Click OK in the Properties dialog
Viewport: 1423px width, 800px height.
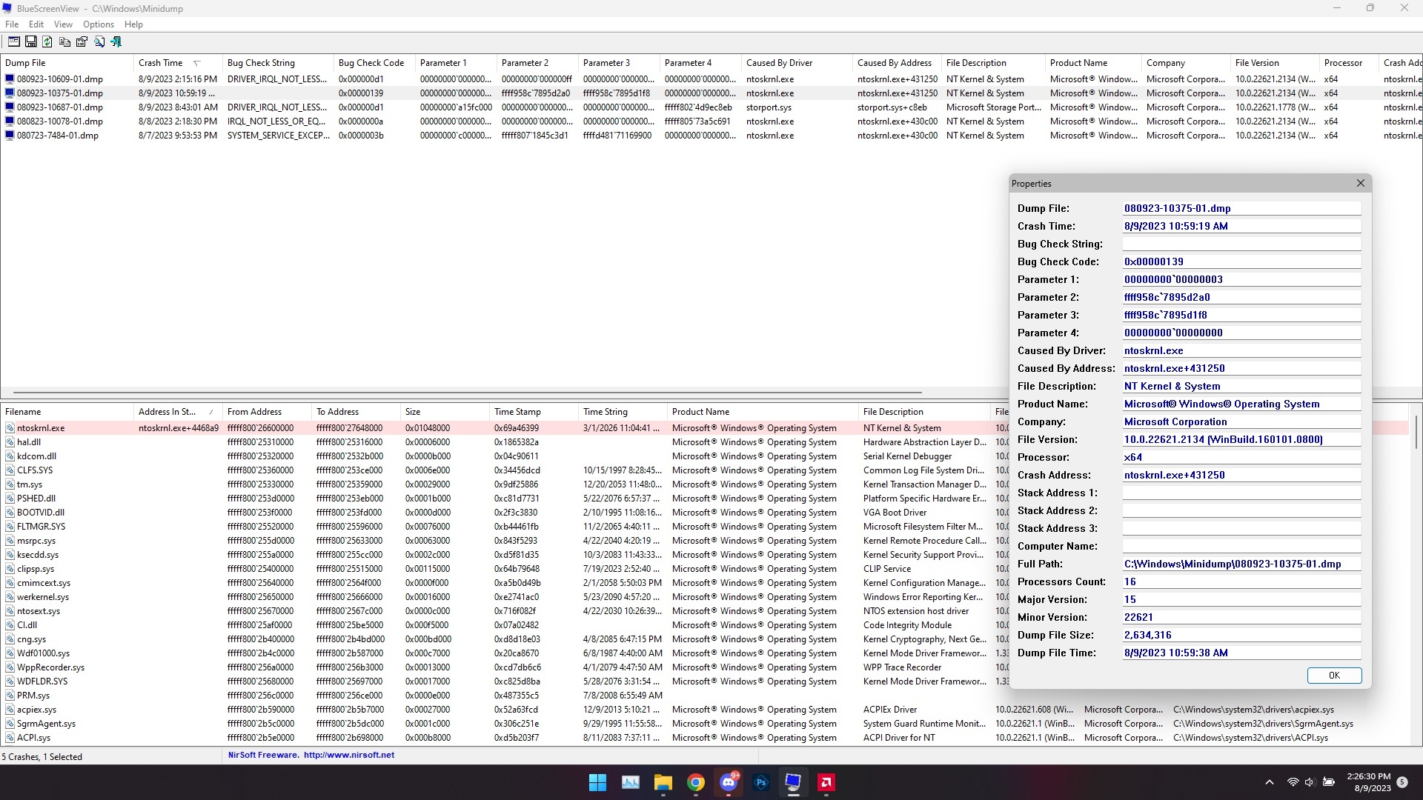[x=1334, y=676]
